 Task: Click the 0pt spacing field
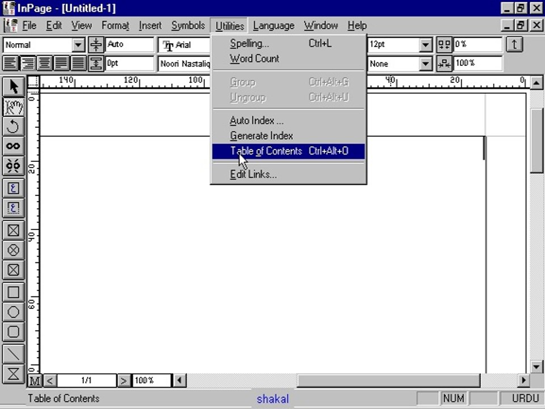129,64
